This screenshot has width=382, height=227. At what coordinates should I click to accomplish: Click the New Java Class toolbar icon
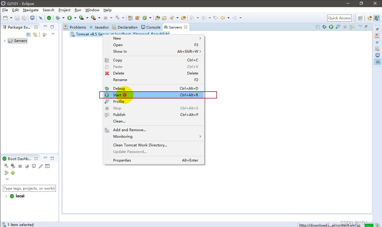point(145,18)
